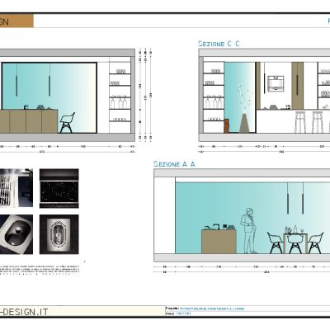Click the -DESIGN.IT footer website text
The image size is (330, 330).
24,312
